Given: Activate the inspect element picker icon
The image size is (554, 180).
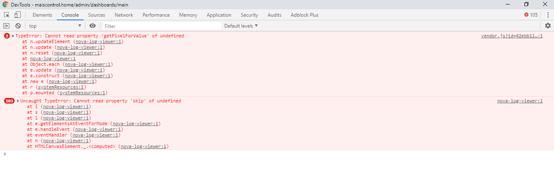Looking at the screenshot, I should [6, 15].
